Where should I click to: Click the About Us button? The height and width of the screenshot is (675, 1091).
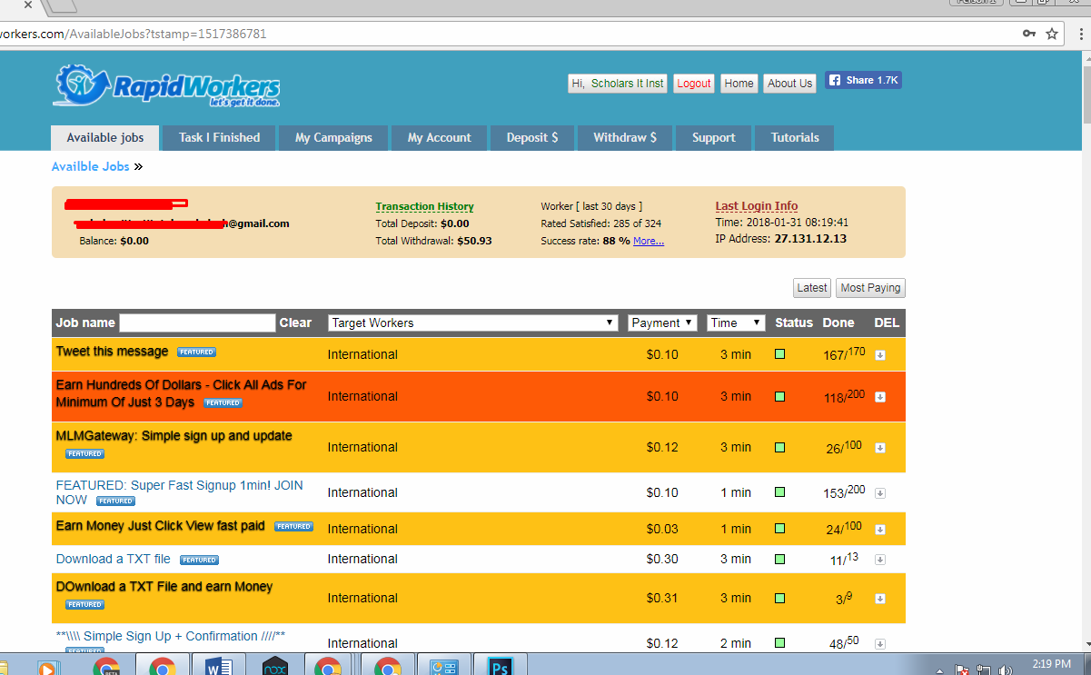[790, 84]
